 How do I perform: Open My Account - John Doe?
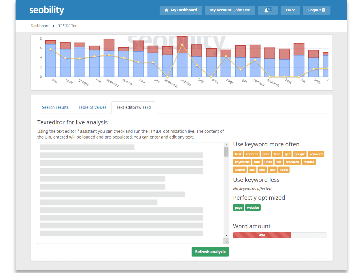230,10
